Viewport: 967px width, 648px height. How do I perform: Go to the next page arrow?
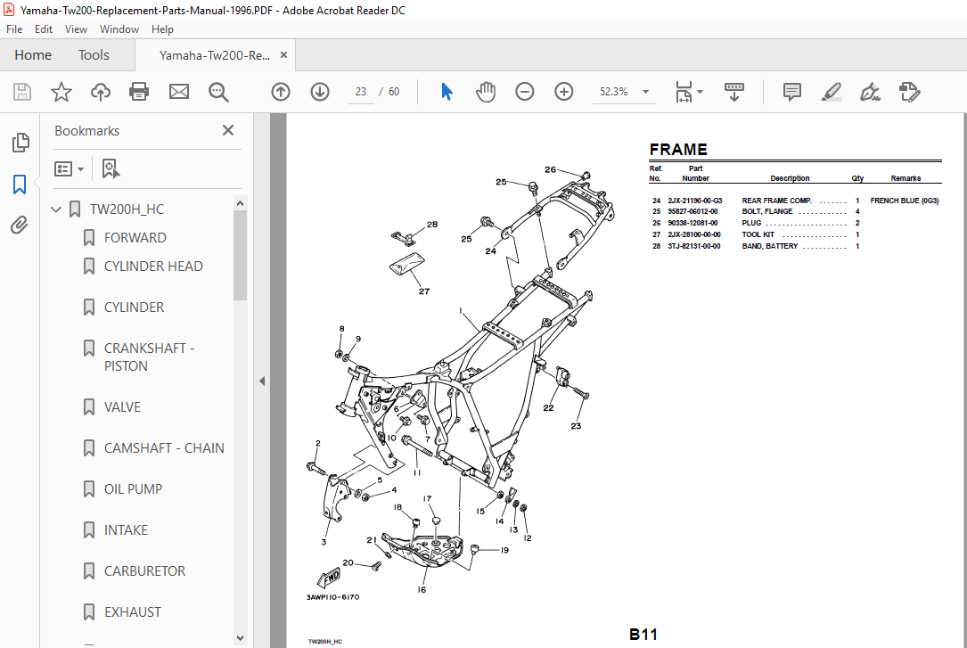tap(319, 92)
